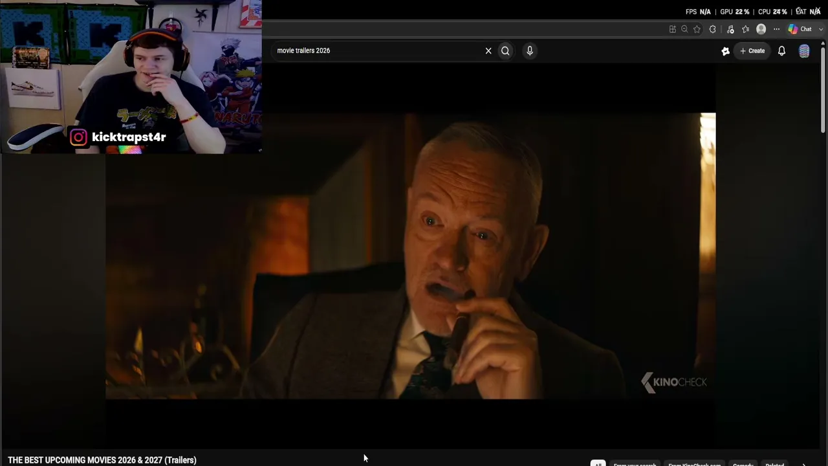This screenshot has height=466, width=828.
Task: Open Copilot Chat
Action: 800,29
